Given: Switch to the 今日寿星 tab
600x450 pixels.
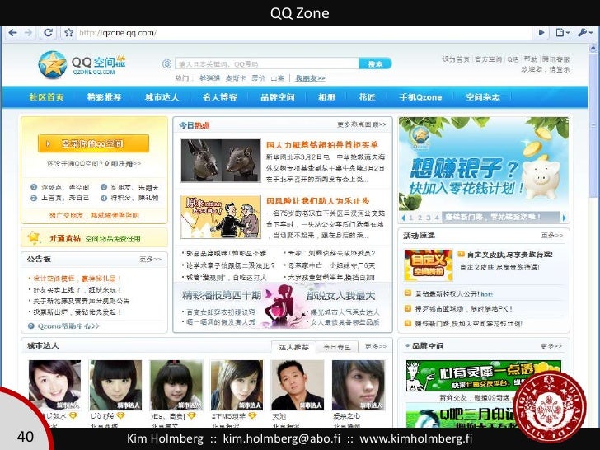Looking at the screenshot, I should pyautogui.click(x=337, y=347).
